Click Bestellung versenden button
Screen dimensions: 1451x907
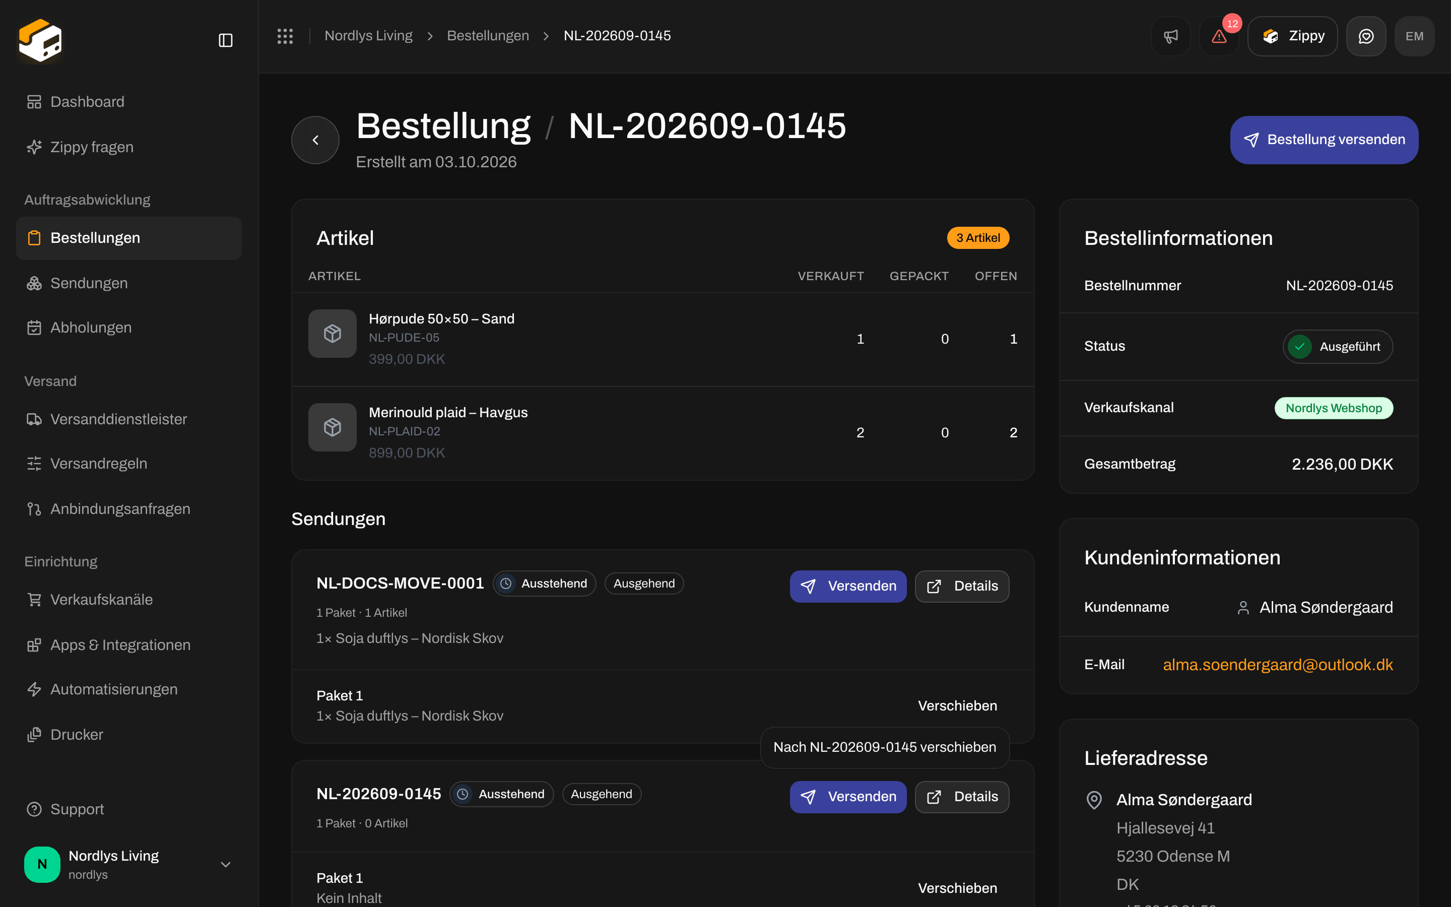point(1324,140)
